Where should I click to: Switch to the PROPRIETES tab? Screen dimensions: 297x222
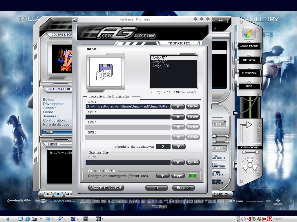[179, 43]
